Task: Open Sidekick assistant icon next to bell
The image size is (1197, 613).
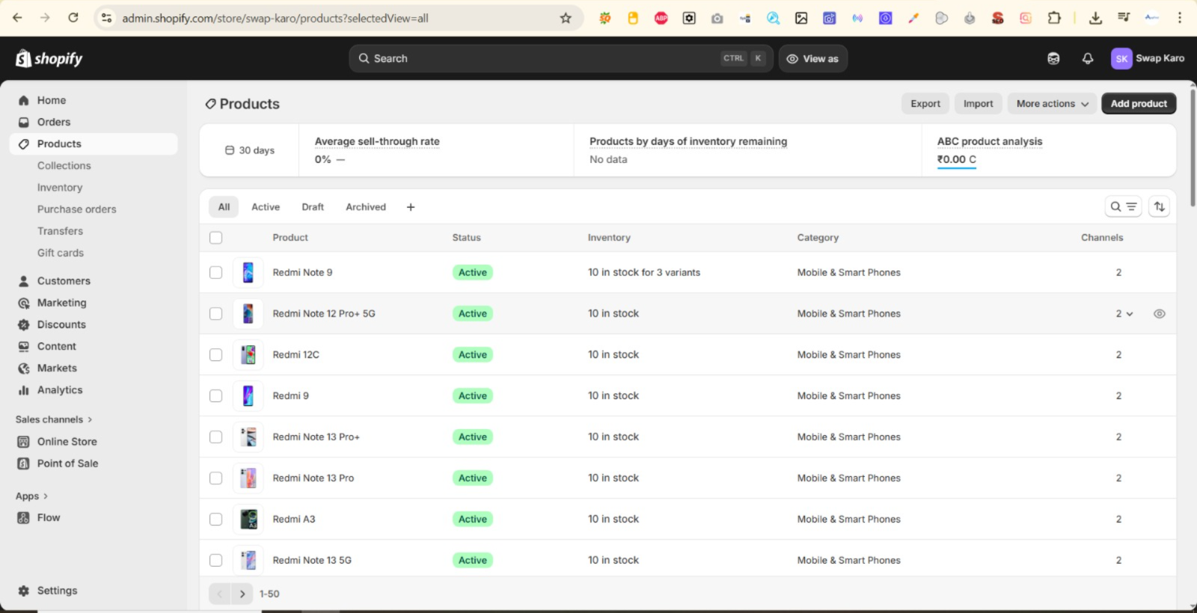Action: [1053, 58]
